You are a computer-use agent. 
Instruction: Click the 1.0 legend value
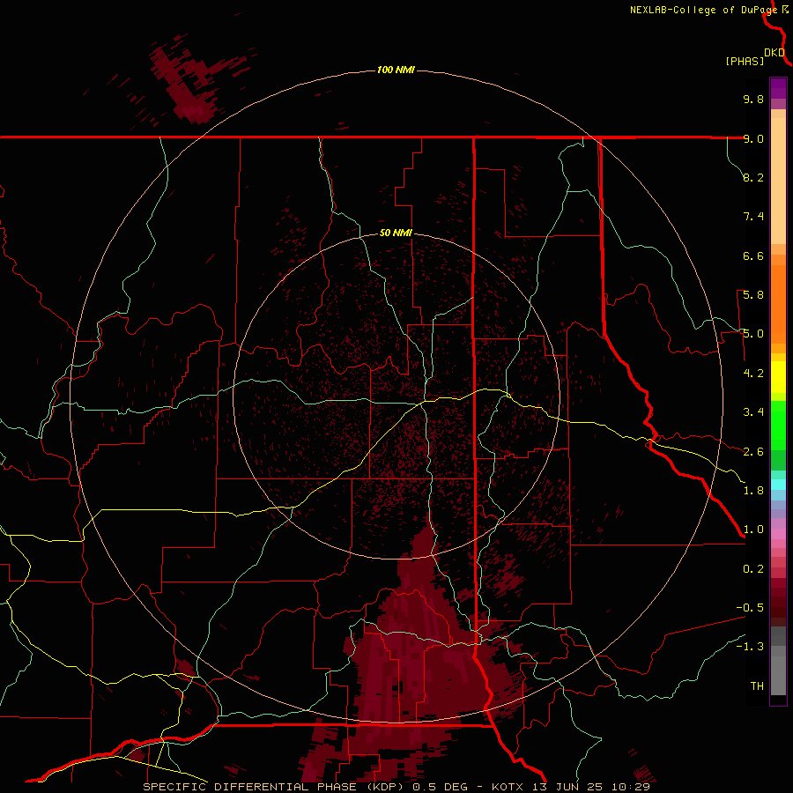point(753,530)
